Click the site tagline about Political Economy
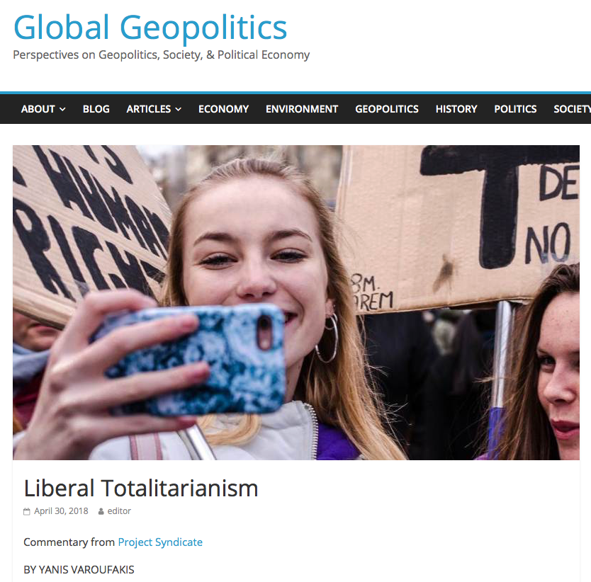 coord(162,55)
